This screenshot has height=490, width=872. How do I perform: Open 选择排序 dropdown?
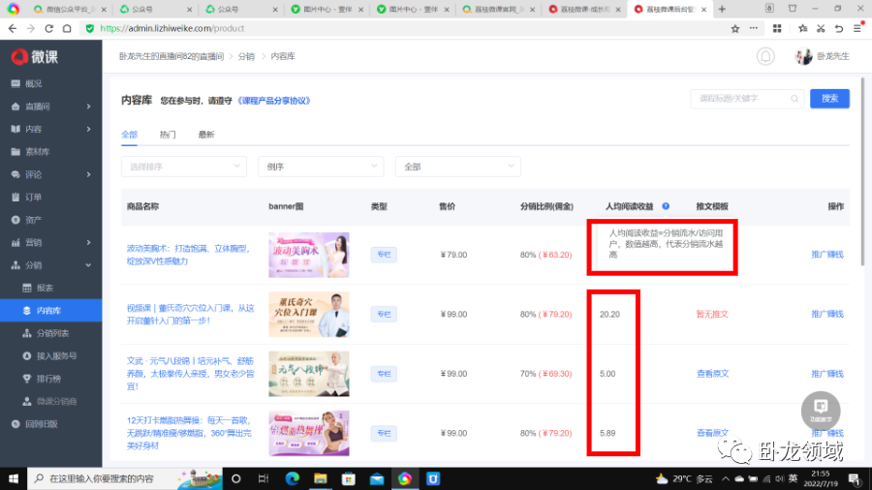[183, 167]
